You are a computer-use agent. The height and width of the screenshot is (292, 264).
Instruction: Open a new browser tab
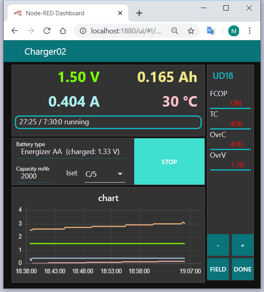[x=139, y=13]
